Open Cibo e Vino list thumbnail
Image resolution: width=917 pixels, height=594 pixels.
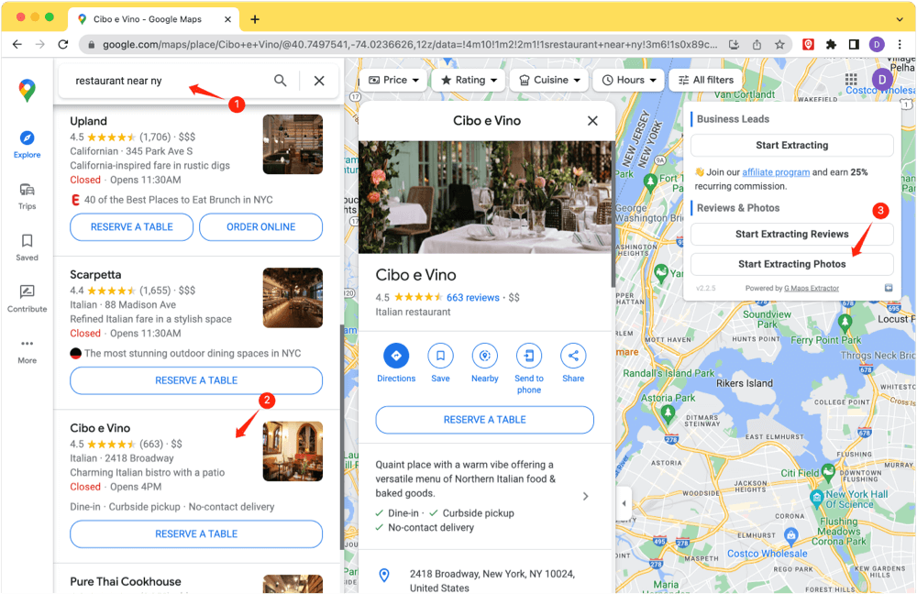click(x=293, y=451)
